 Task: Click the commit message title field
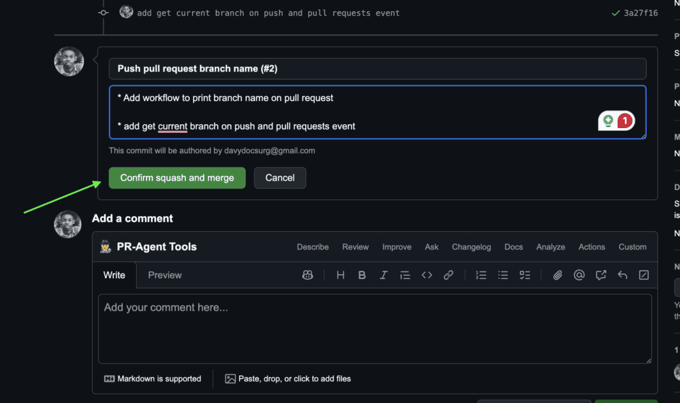[x=377, y=68]
